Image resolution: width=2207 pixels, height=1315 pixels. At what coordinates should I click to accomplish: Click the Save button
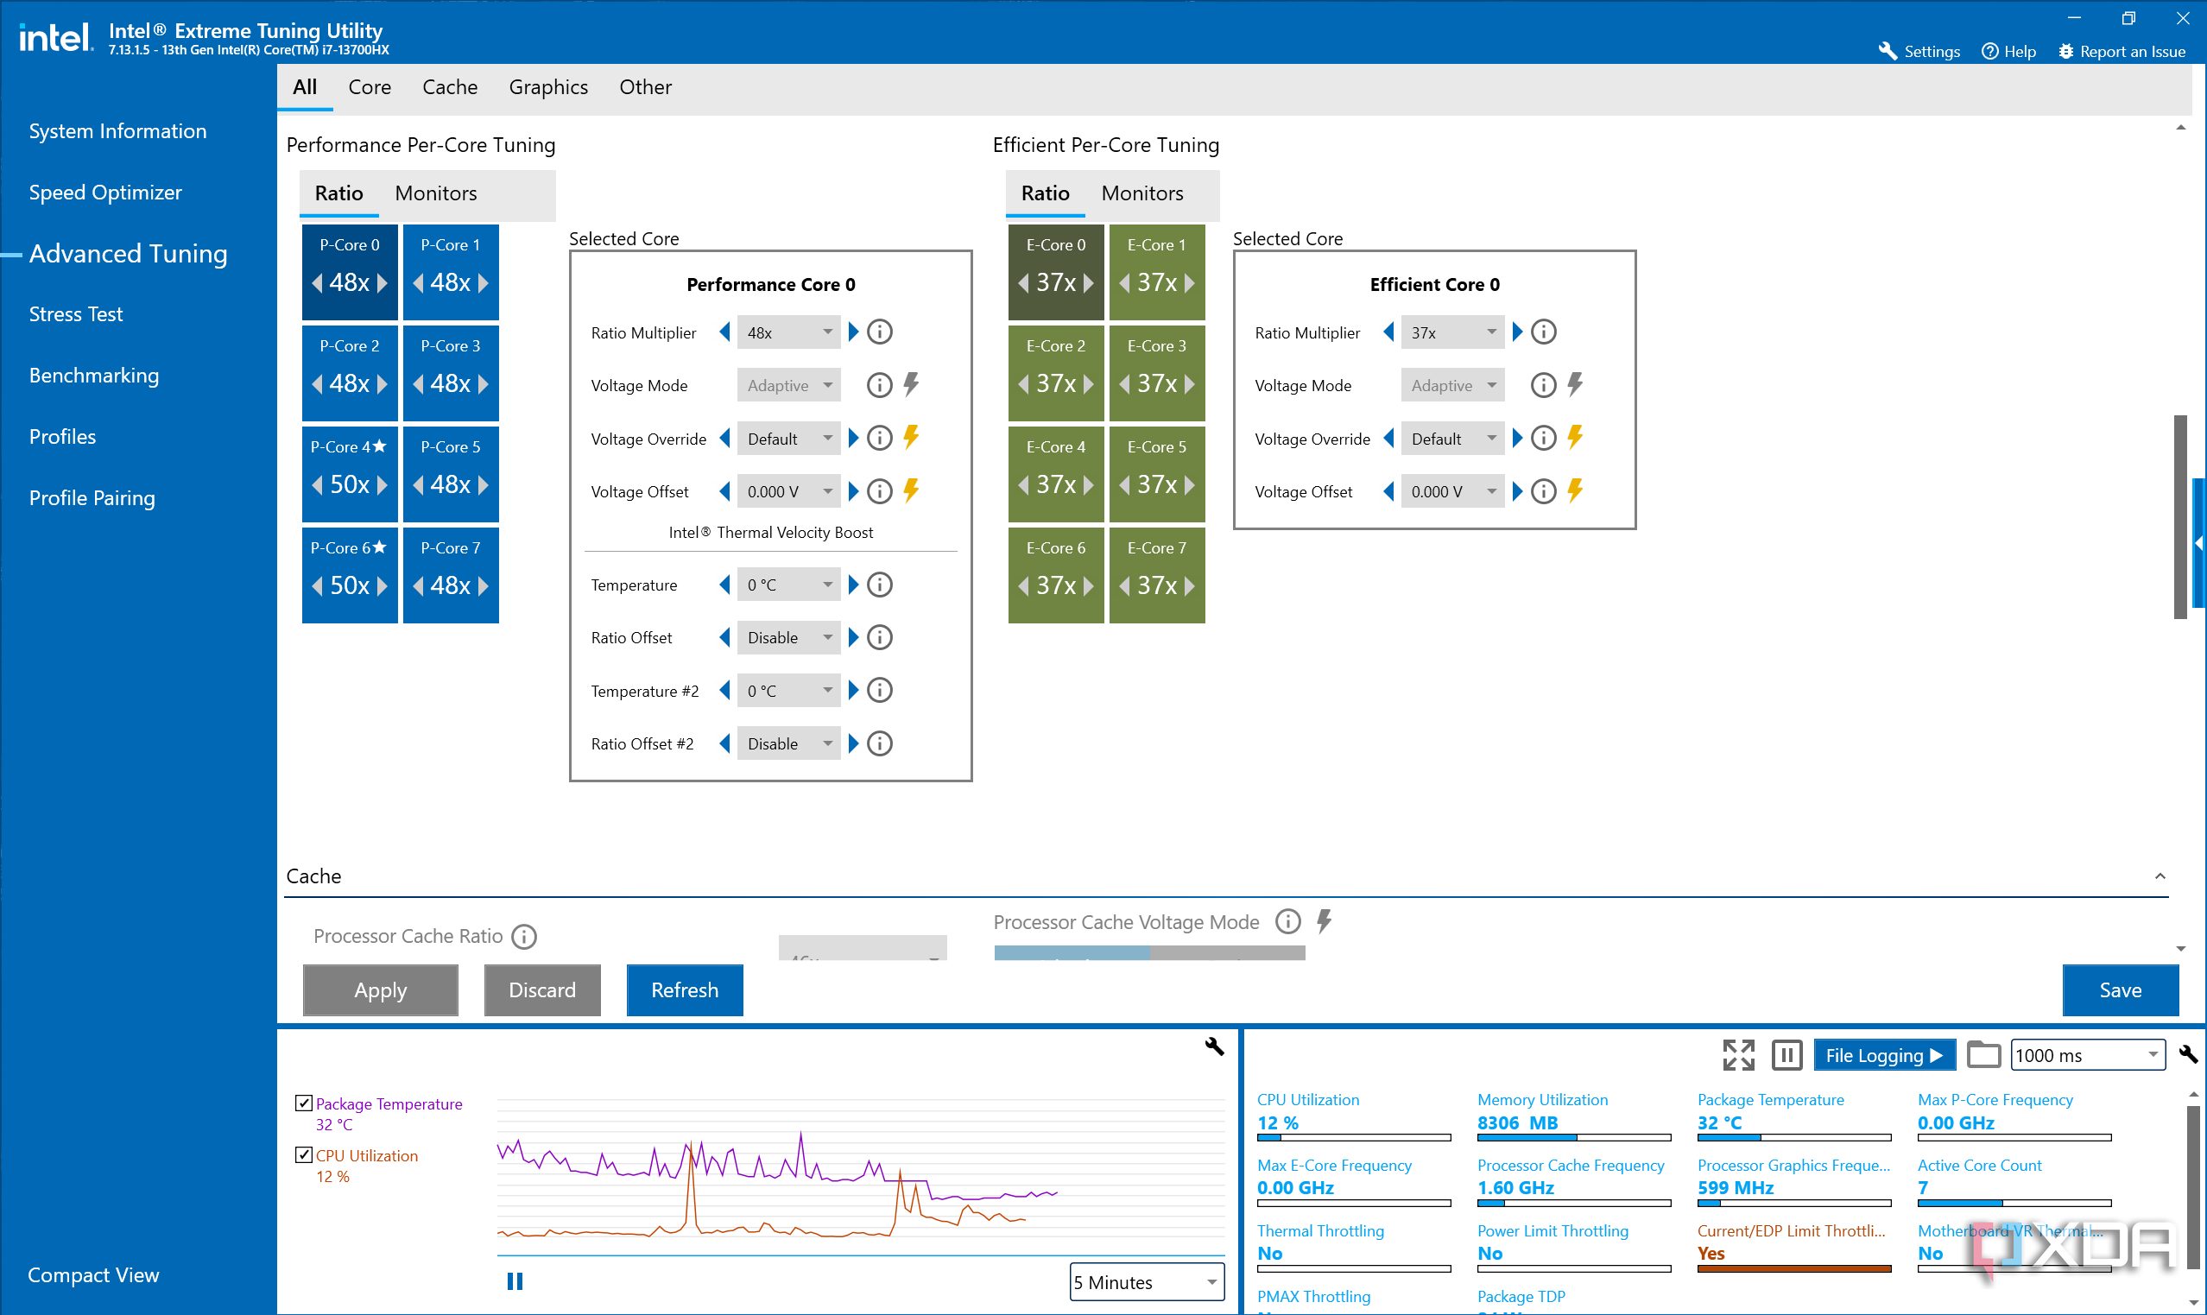pos(2119,989)
